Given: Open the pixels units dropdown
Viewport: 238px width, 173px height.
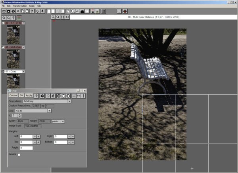Looking at the screenshot, I should (x=63, y=121).
